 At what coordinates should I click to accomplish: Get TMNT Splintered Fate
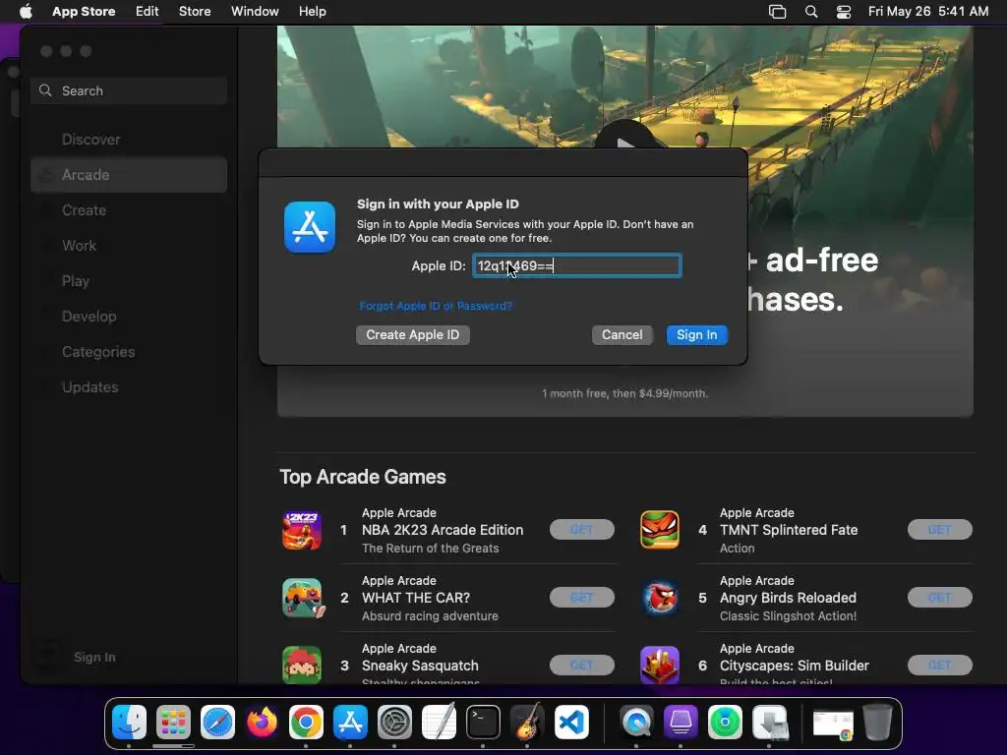click(939, 530)
